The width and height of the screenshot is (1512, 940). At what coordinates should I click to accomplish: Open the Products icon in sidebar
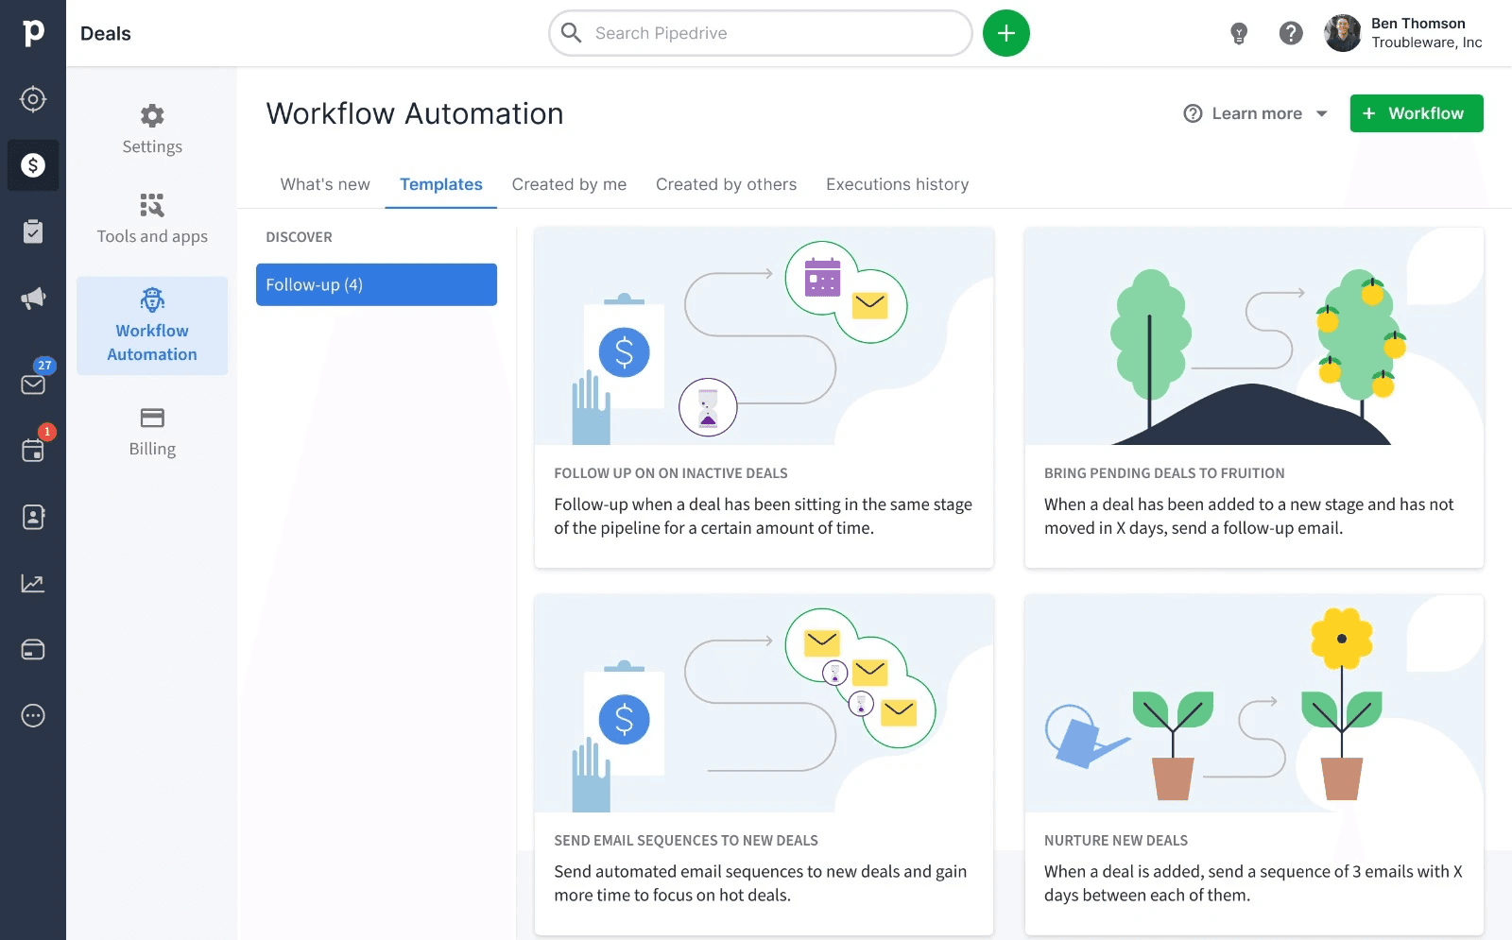pyautogui.click(x=33, y=650)
